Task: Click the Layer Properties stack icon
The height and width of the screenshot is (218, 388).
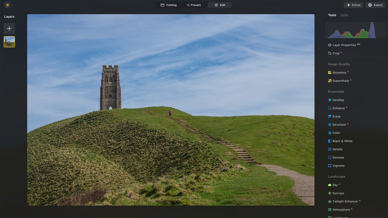Action: (x=330, y=45)
